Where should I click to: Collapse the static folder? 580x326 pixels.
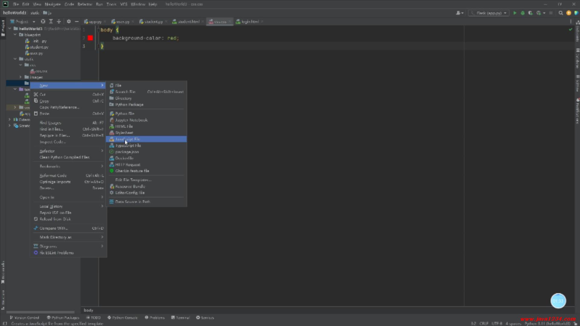[x=15, y=59]
